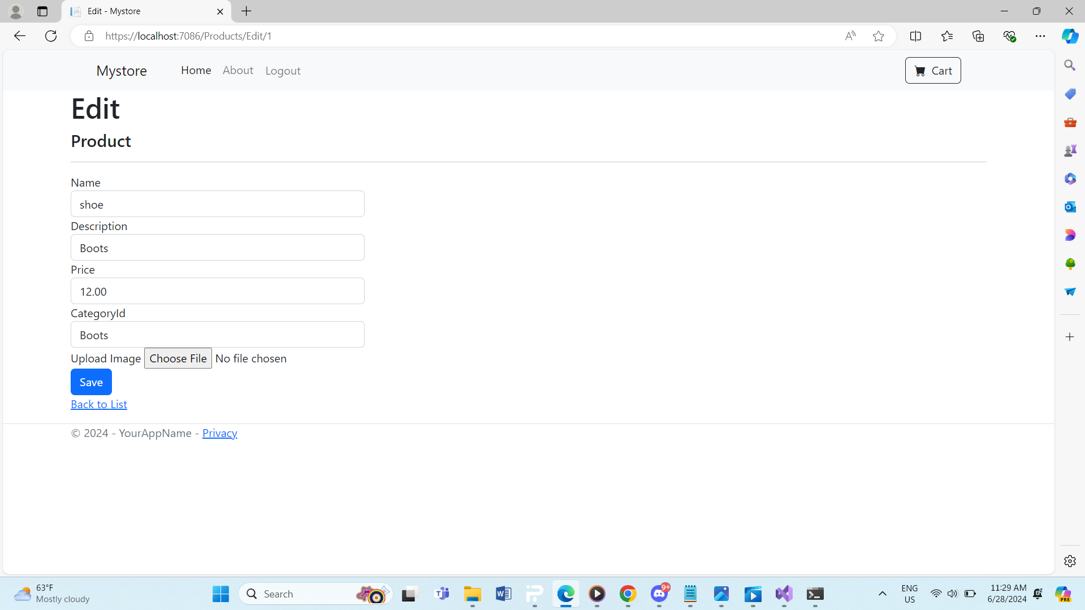The width and height of the screenshot is (1085, 610).
Task: Click the Price input field
Action: pyautogui.click(x=218, y=291)
